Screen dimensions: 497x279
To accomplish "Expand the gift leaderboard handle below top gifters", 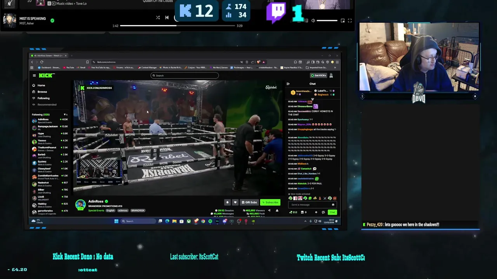I will pyautogui.click(x=313, y=98).
